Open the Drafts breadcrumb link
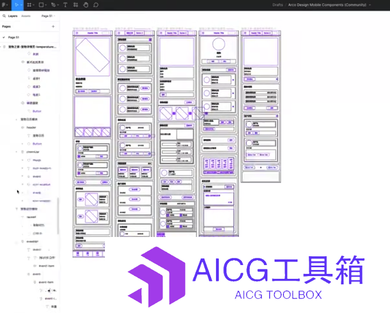 point(277,5)
